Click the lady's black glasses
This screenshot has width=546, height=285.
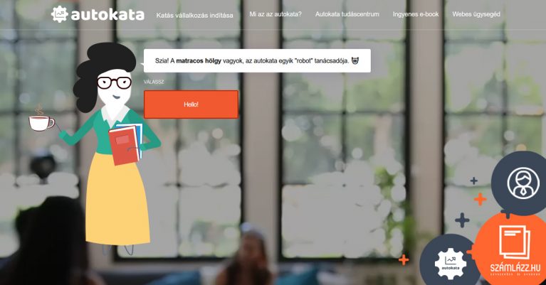tap(114, 82)
